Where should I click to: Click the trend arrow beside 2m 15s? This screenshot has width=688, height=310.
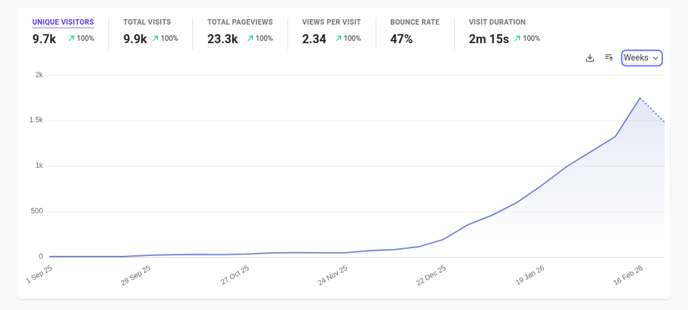[517, 38]
